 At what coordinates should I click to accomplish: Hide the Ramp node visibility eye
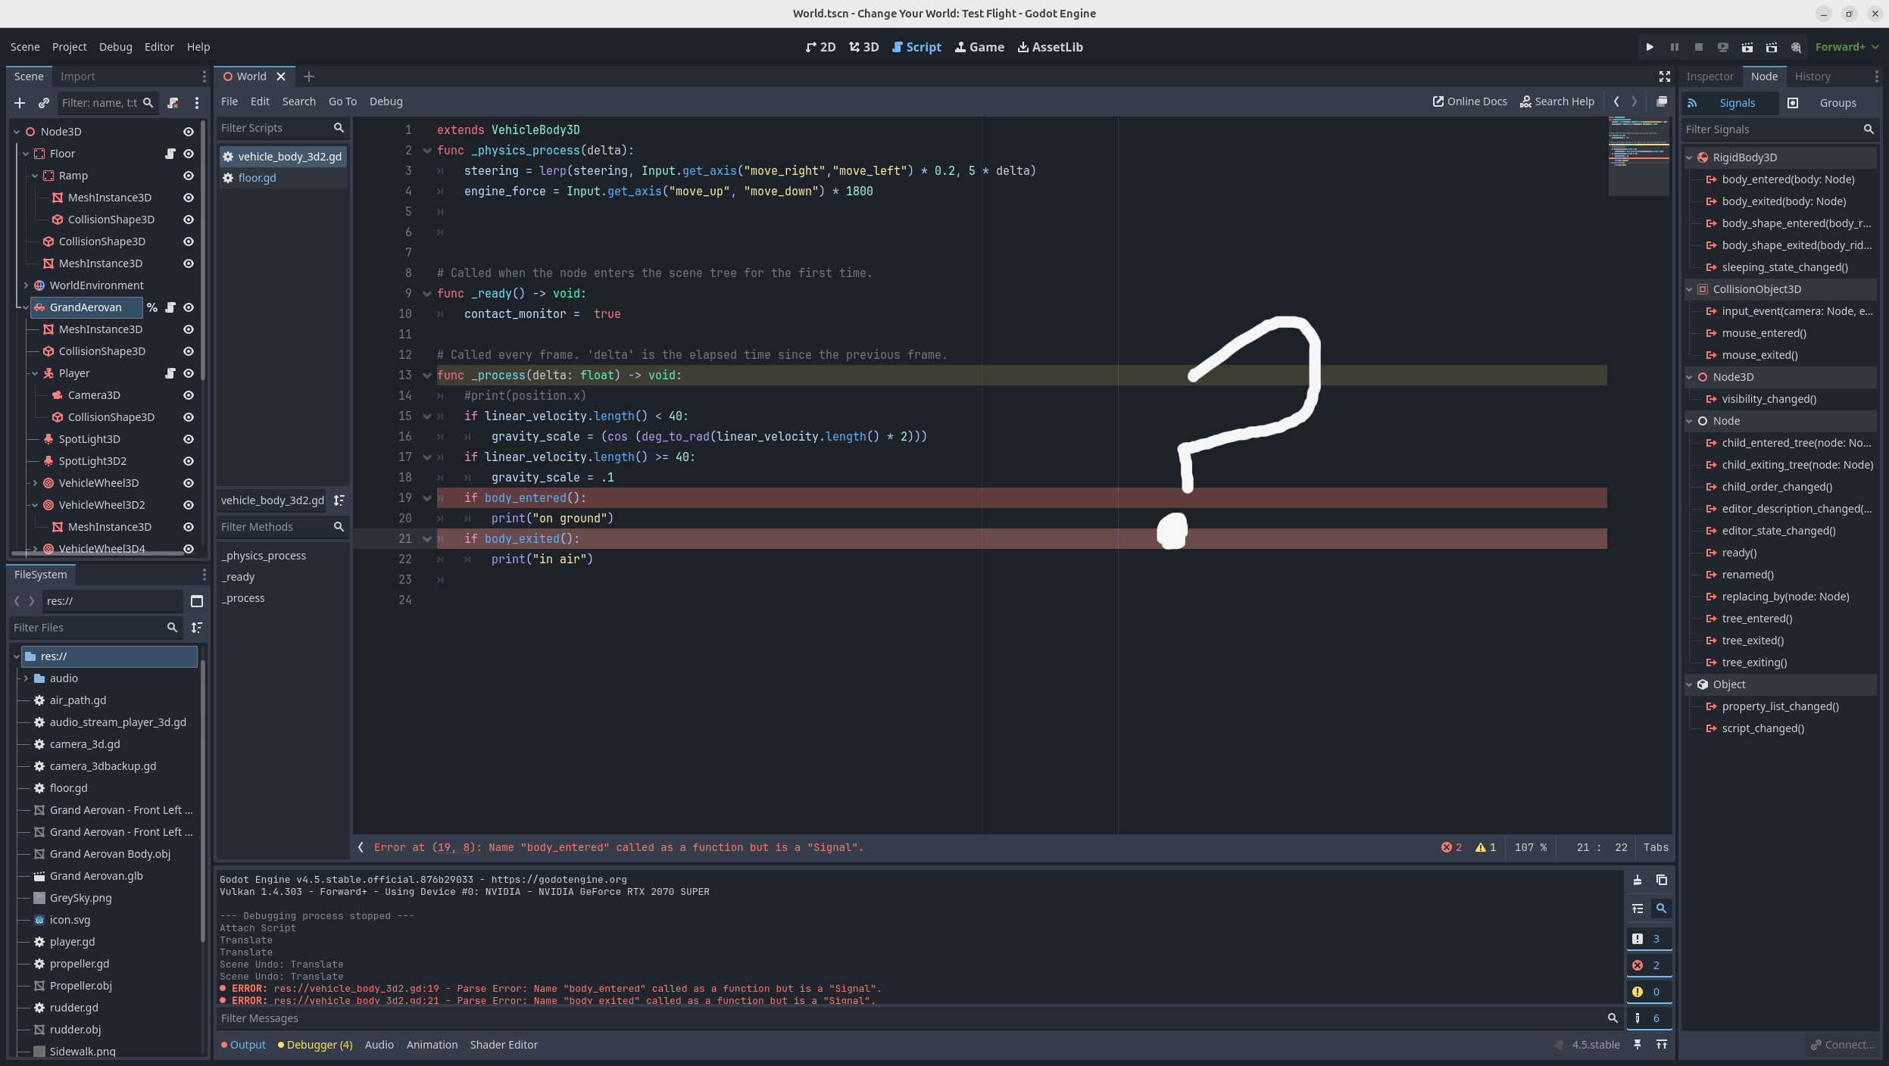[x=189, y=176]
